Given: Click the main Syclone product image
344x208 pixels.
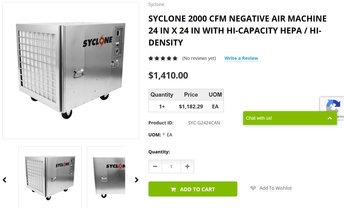Looking at the screenshot, I should (x=71, y=70).
